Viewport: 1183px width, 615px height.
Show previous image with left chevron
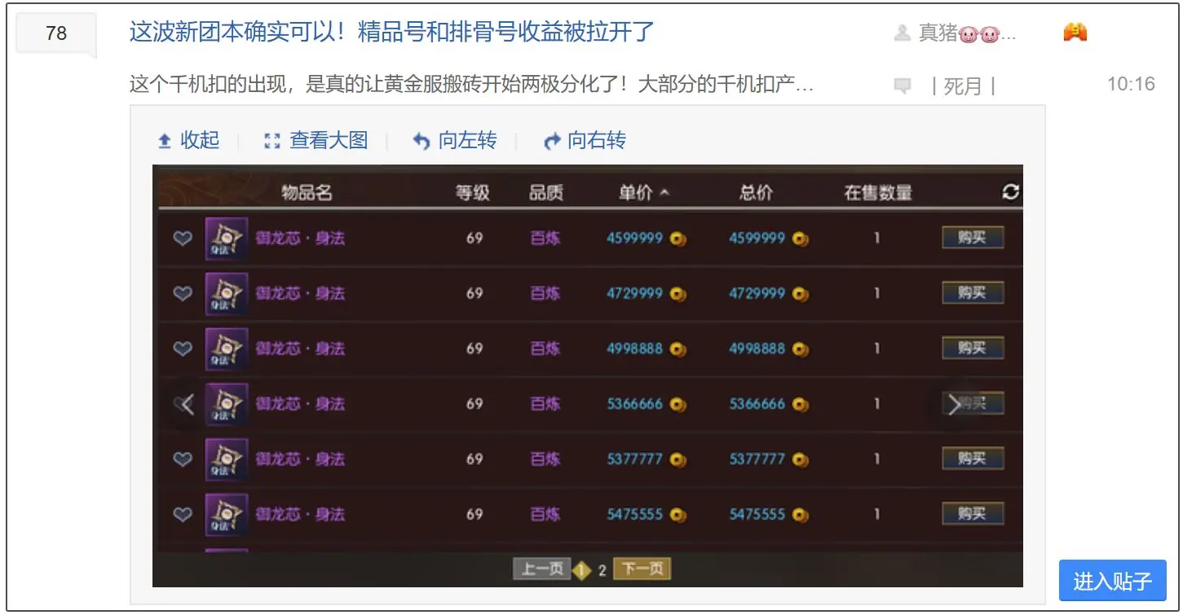coord(188,403)
